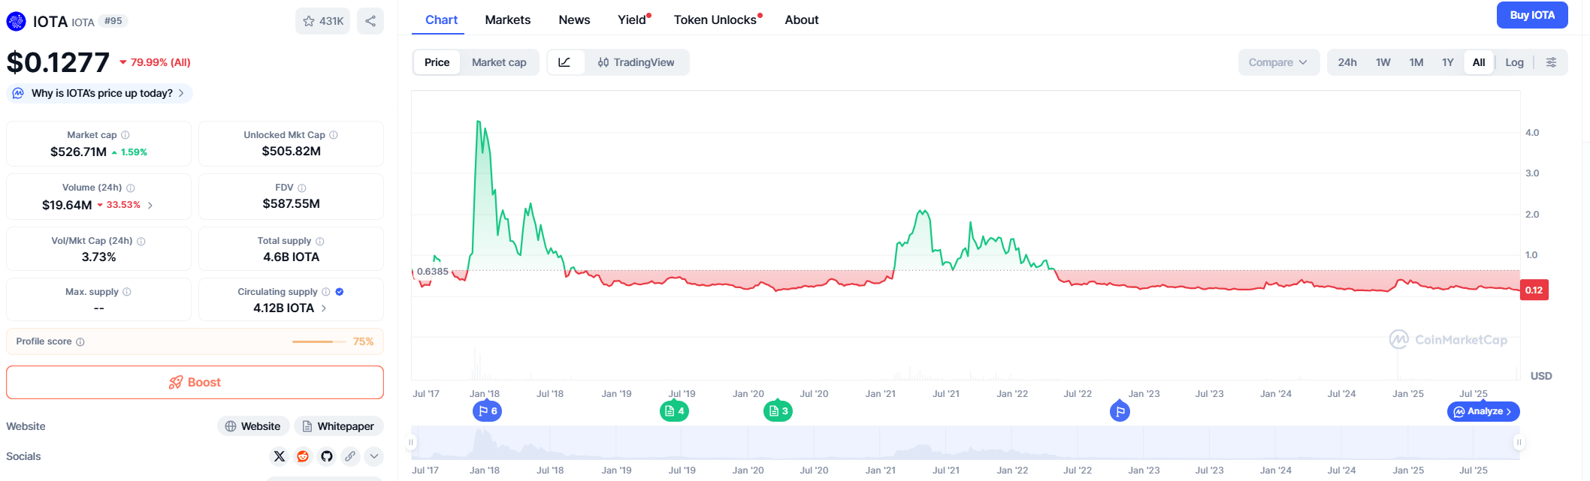Open the Jan '20 news marker 3
1590x481 pixels.
pos(778,411)
